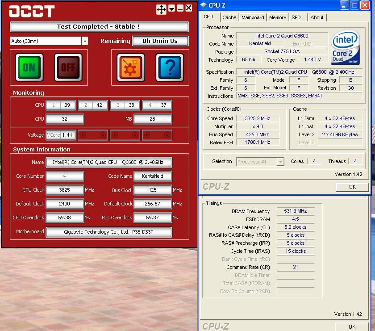Click the CPU Clock 3825 field
This screenshot has height=331, width=375.
click(65, 190)
